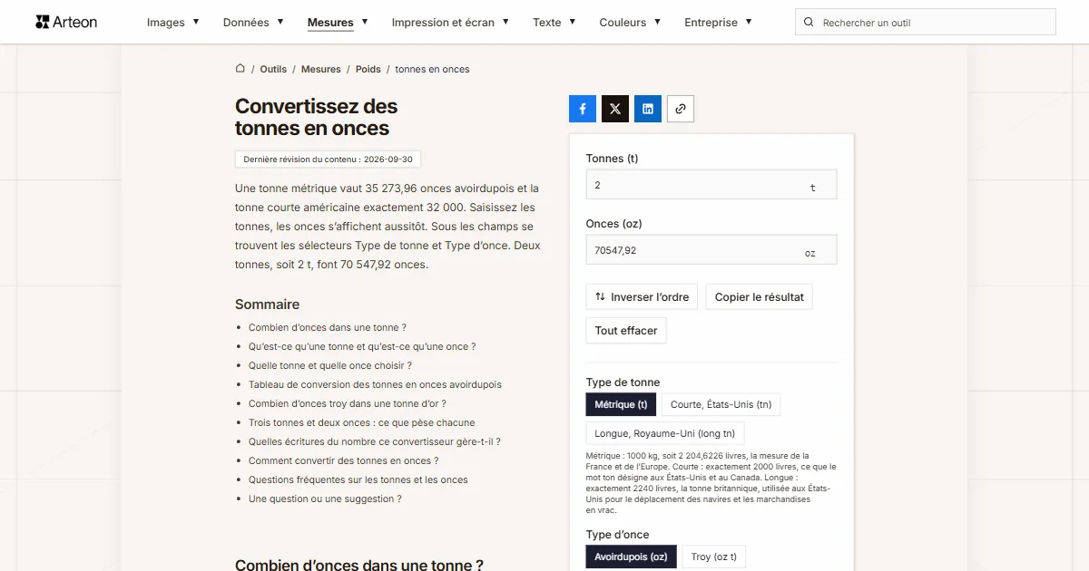Select Longue, Royaume-Uni (long tn) type
This screenshot has width=1089, height=571.
click(665, 433)
